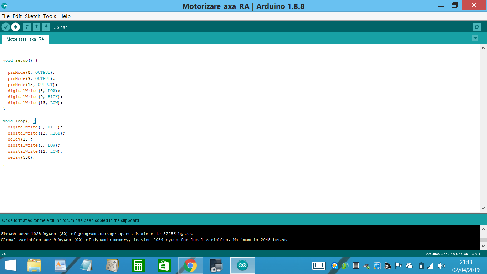Open the Windows Store taskbar icon
The image size is (487, 274).
[x=164, y=265]
